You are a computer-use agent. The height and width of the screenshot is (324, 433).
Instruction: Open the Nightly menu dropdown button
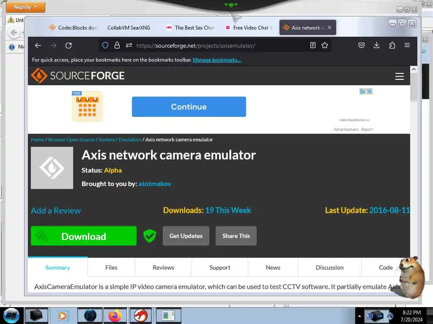[25, 7]
